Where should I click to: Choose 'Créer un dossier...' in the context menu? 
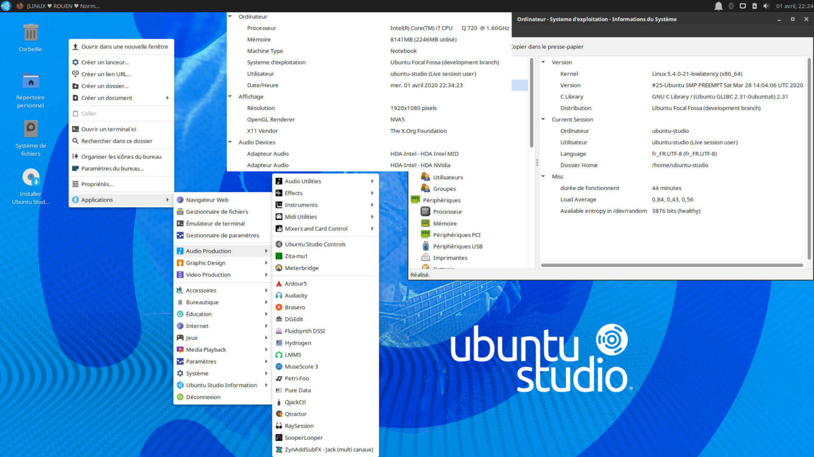104,86
